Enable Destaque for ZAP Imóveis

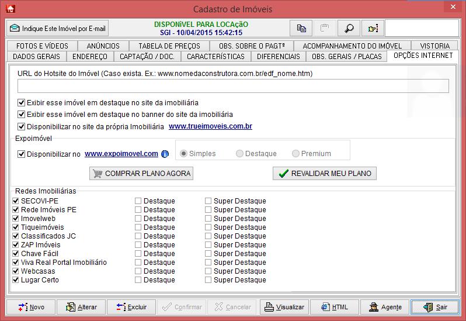point(138,245)
